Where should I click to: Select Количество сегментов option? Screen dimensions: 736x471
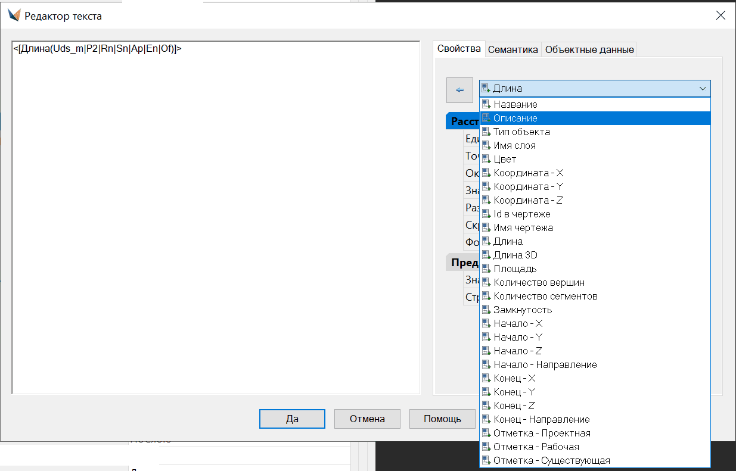(595, 296)
